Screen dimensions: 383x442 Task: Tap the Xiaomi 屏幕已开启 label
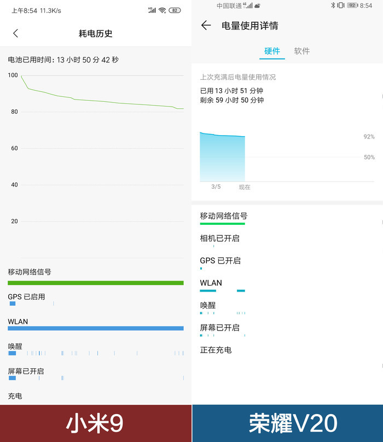pos(26,371)
